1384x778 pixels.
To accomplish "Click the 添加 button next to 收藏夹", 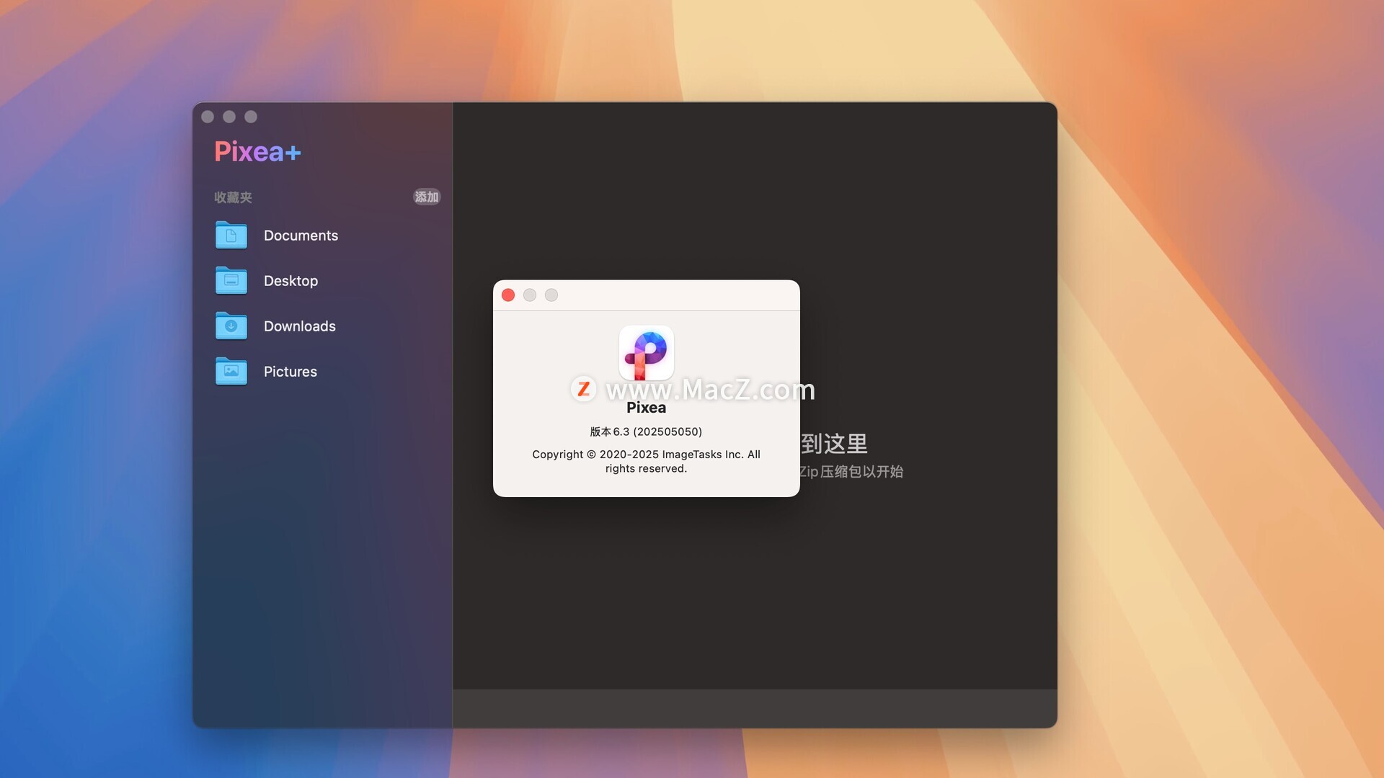I will [x=427, y=197].
